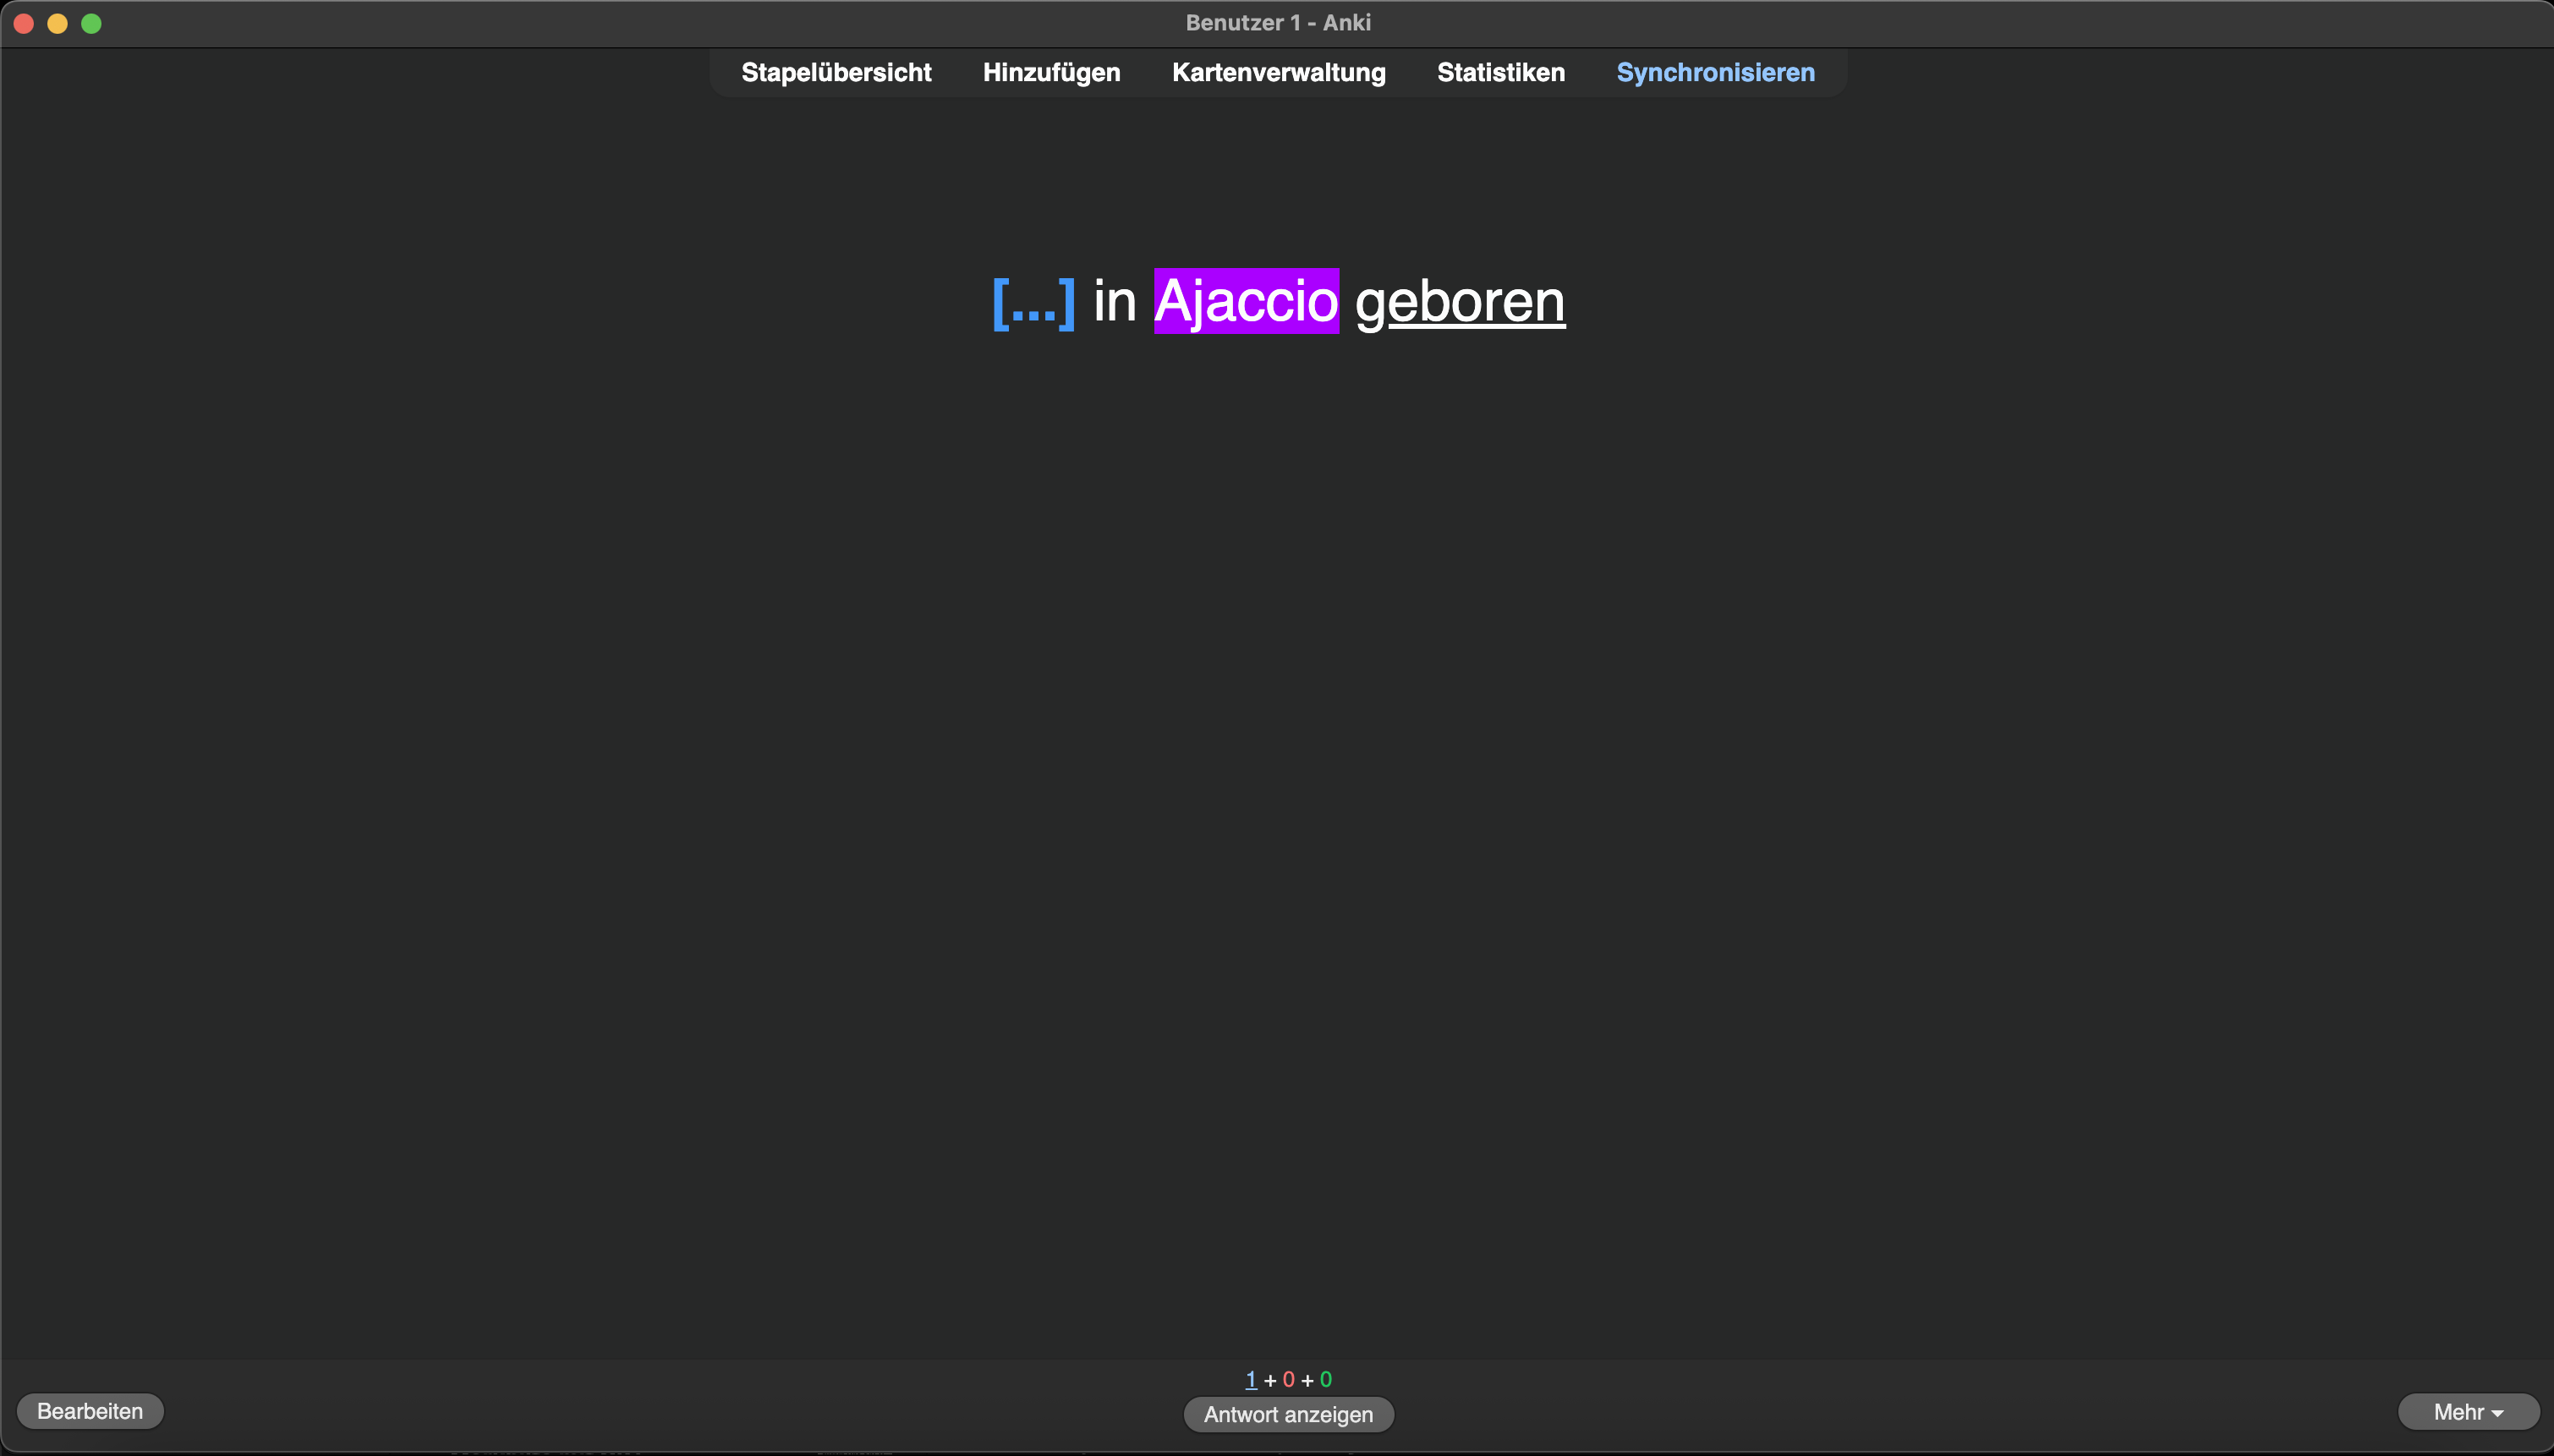Maximize the window using green button
This screenshot has height=1456, width=2554.
click(x=91, y=23)
